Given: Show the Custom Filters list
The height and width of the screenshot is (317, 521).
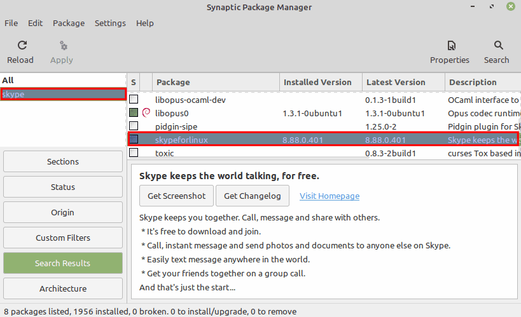Looking at the screenshot, I should (x=63, y=238).
